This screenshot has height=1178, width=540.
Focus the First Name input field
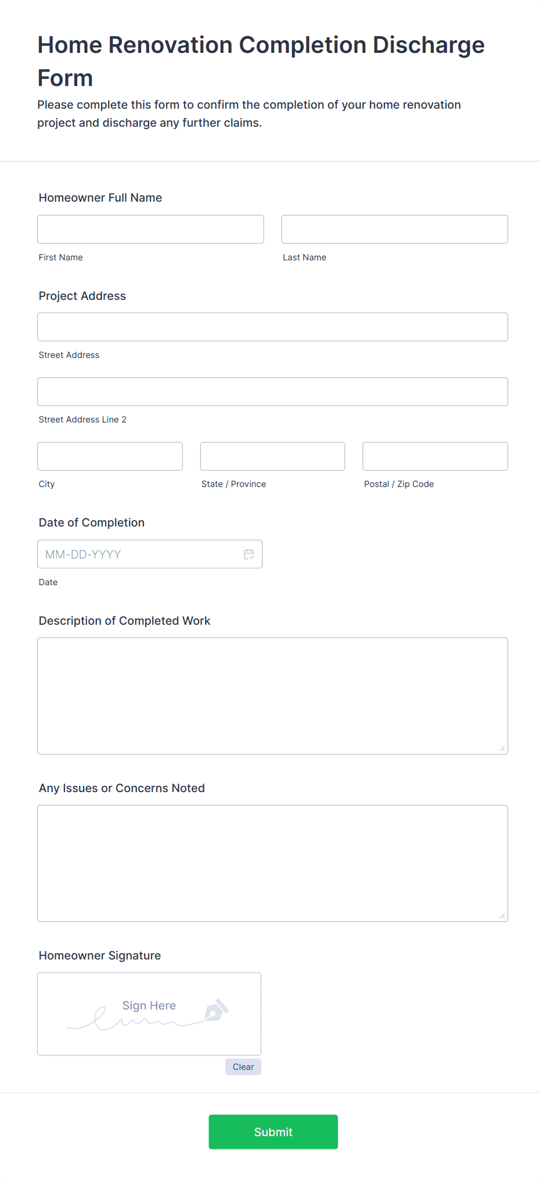click(150, 230)
